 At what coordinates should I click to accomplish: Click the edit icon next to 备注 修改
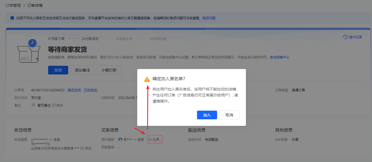pos(54,105)
